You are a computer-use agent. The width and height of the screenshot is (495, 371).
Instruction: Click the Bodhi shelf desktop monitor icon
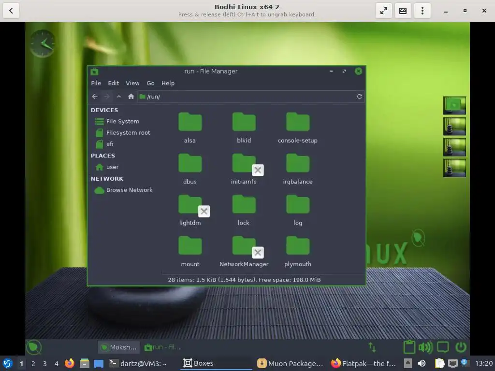pyautogui.click(x=443, y=347)
